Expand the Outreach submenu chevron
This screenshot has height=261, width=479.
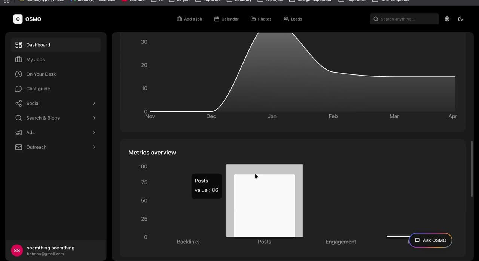(x=94, y=147)
